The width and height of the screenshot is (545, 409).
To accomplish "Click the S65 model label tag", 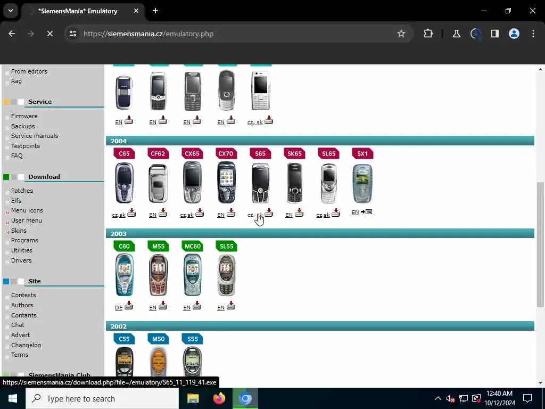I will coord(260,154).
